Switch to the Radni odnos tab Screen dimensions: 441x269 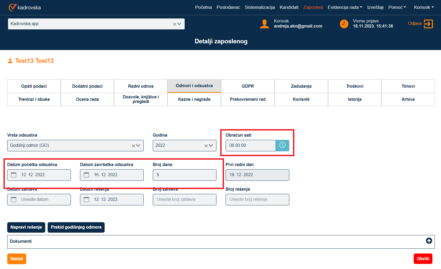coord(141,86)
